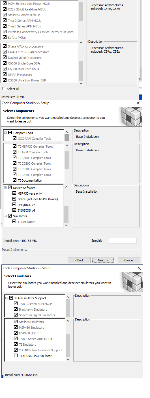Uncheck DSP/BIOS v5
The width and height of the screenshot is (150, 398).
click(x=14, y=205)
